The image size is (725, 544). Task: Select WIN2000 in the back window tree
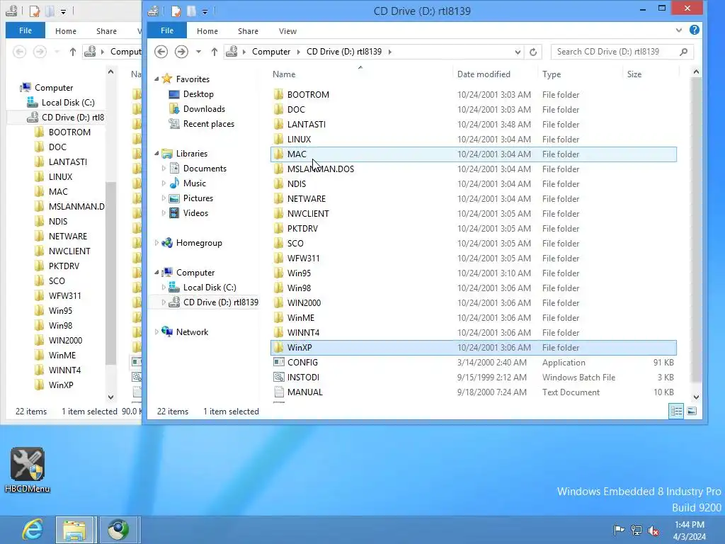(65, 340)
